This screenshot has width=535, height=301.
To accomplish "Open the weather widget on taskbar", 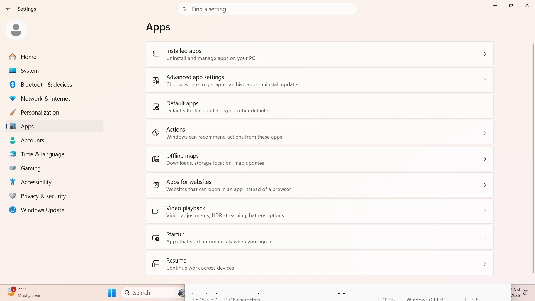I will [x=24, y=292].
